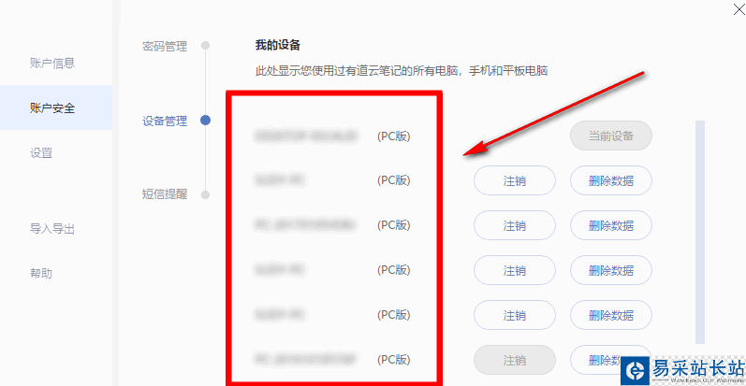Switch to the 密码管理 section
The height and width of the screenshot is (386, 746).
(165, 46)
